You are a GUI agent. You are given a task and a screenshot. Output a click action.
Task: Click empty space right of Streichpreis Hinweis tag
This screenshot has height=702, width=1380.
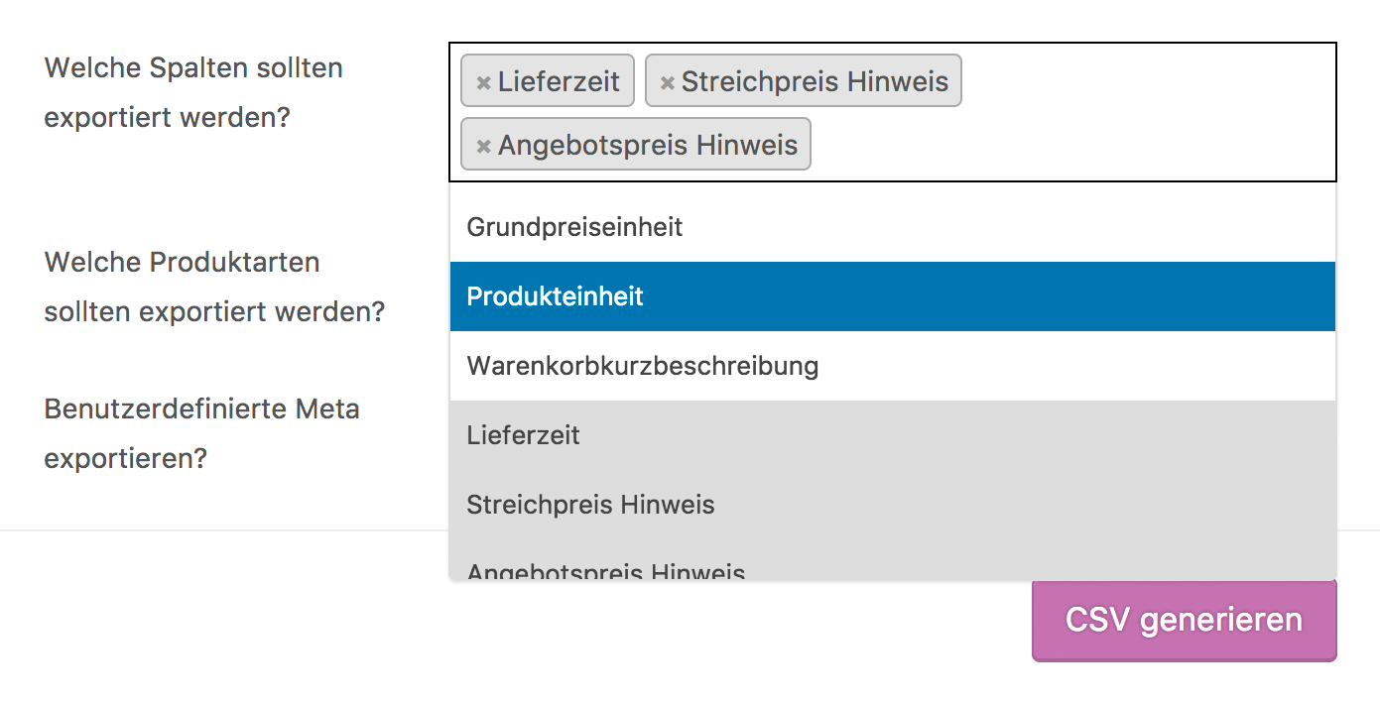pyautogui.click(x=1141, y=81)
